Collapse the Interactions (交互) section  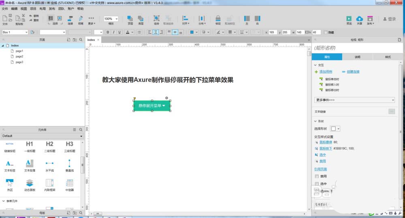point(315,65)
